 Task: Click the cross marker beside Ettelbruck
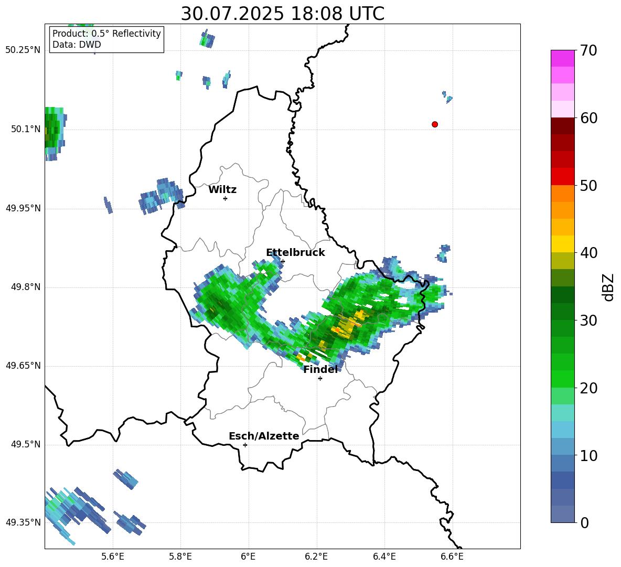coord(283,261)
